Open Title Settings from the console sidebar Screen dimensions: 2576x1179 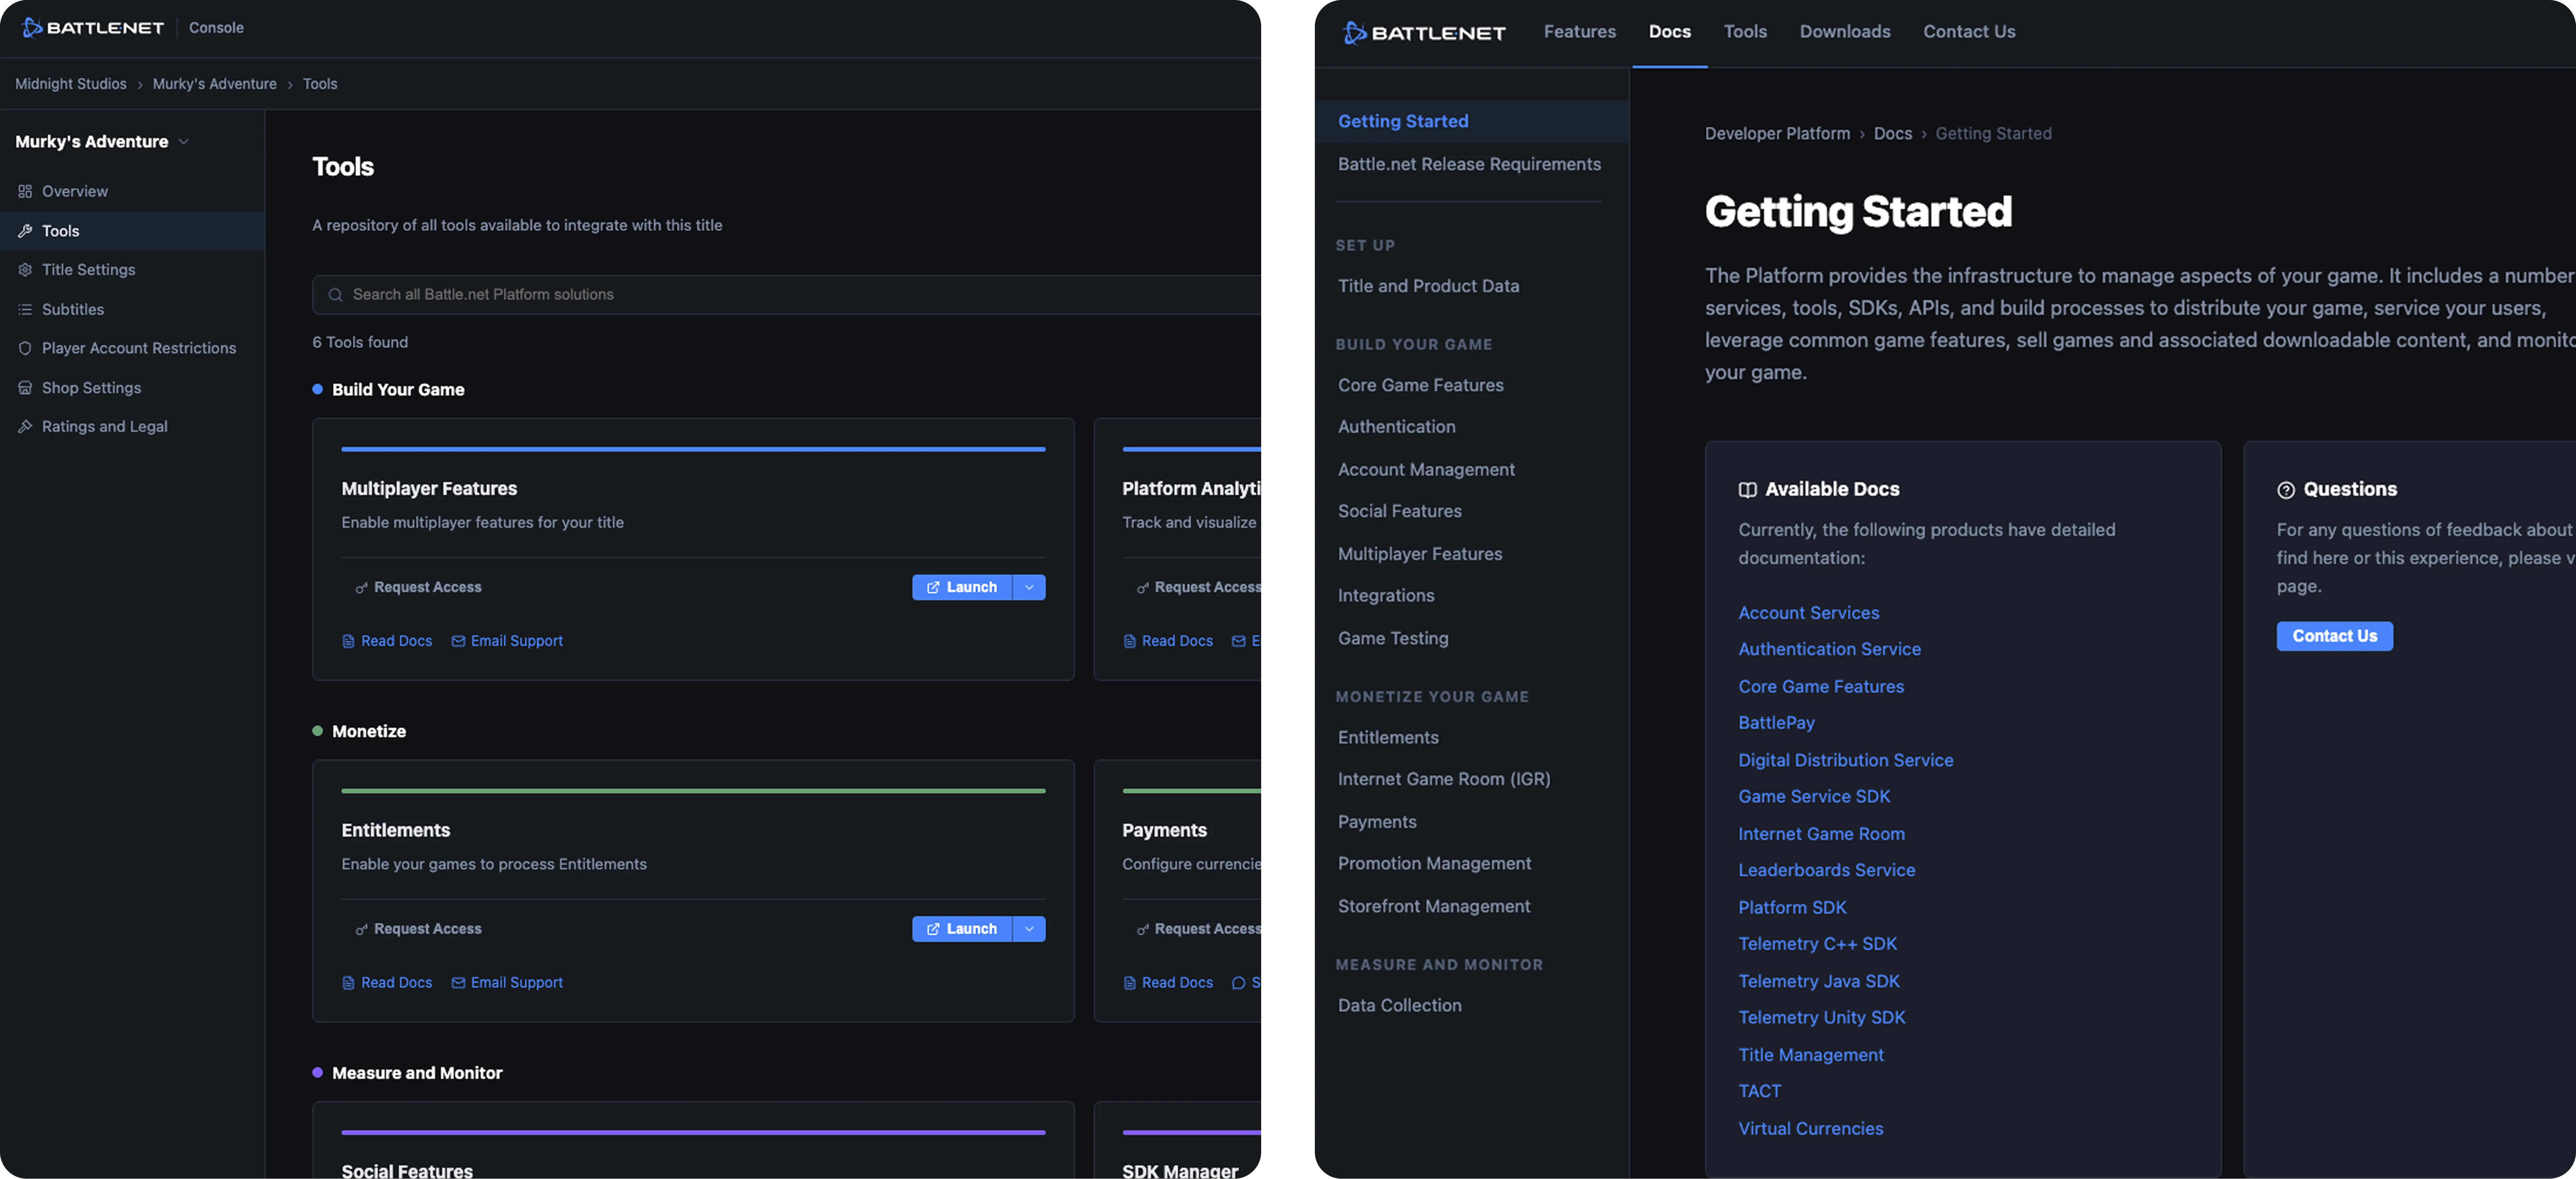click(132, 270)
